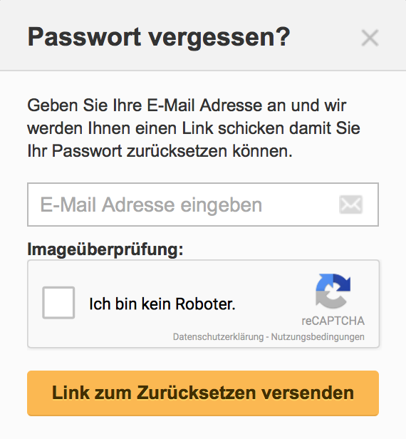
Task: Click the dash between the reCAPTCHA links
Action: [x=268, y=337]
